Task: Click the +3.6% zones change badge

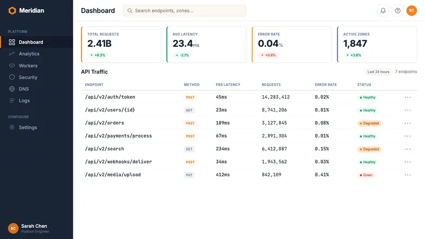Action: [x=354, y=55]
